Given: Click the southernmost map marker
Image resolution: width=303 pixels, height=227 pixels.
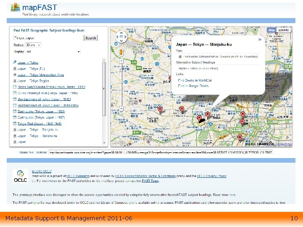Looking at the screenshot, I should click(240, 138).
